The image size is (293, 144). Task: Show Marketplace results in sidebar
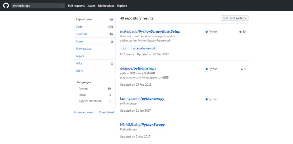tap(95, 49)
